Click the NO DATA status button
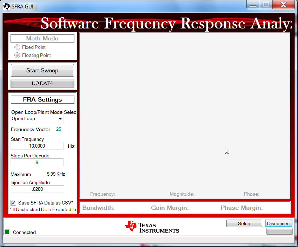This screenshot has width=298, height=247. click(x=42, y=84)
